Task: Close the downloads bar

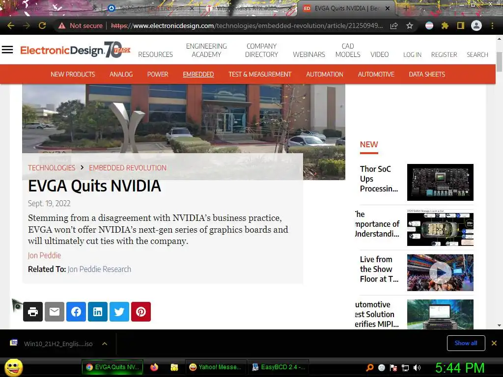Action: coord(494,343)
